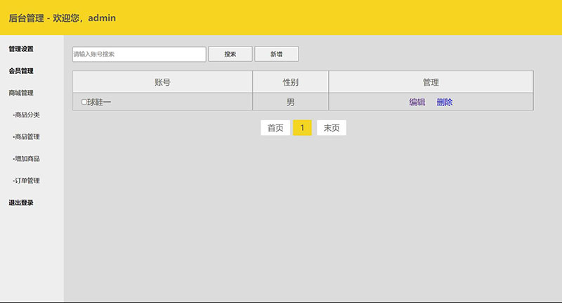Click the 商城管理 sidebar section

click(21, 93)
